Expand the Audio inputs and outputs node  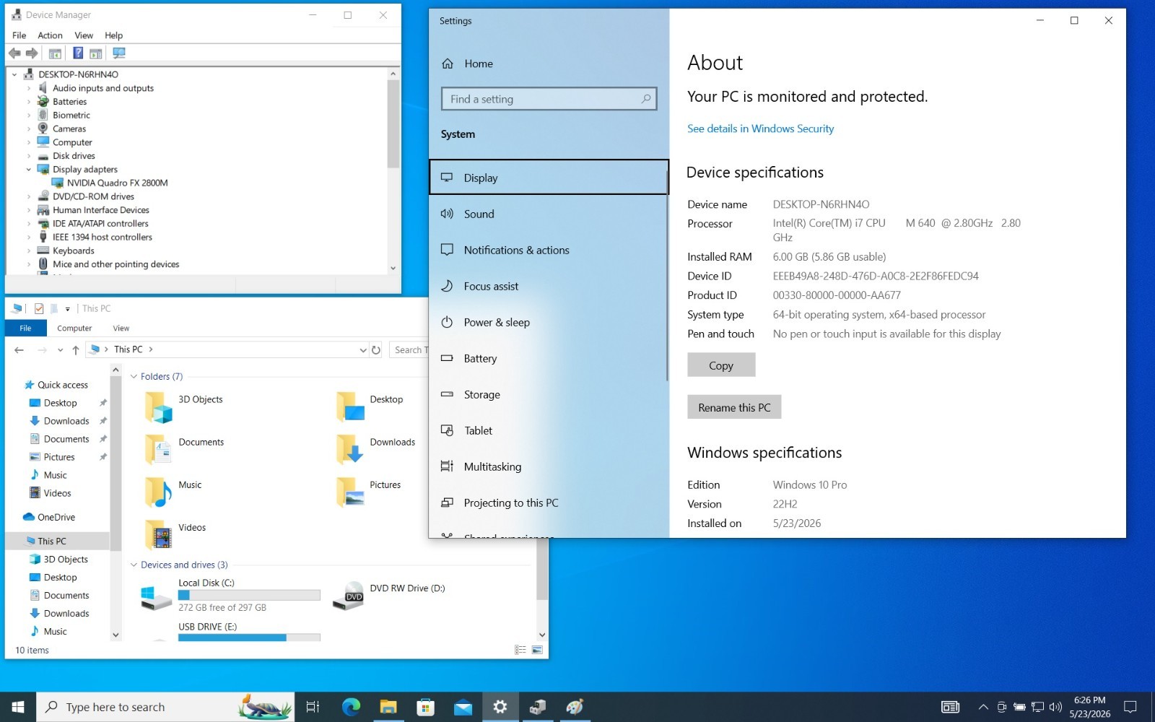coord(29,88)
